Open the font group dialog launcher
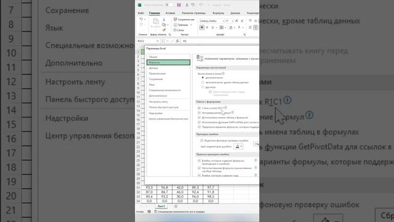 (244, 35)
